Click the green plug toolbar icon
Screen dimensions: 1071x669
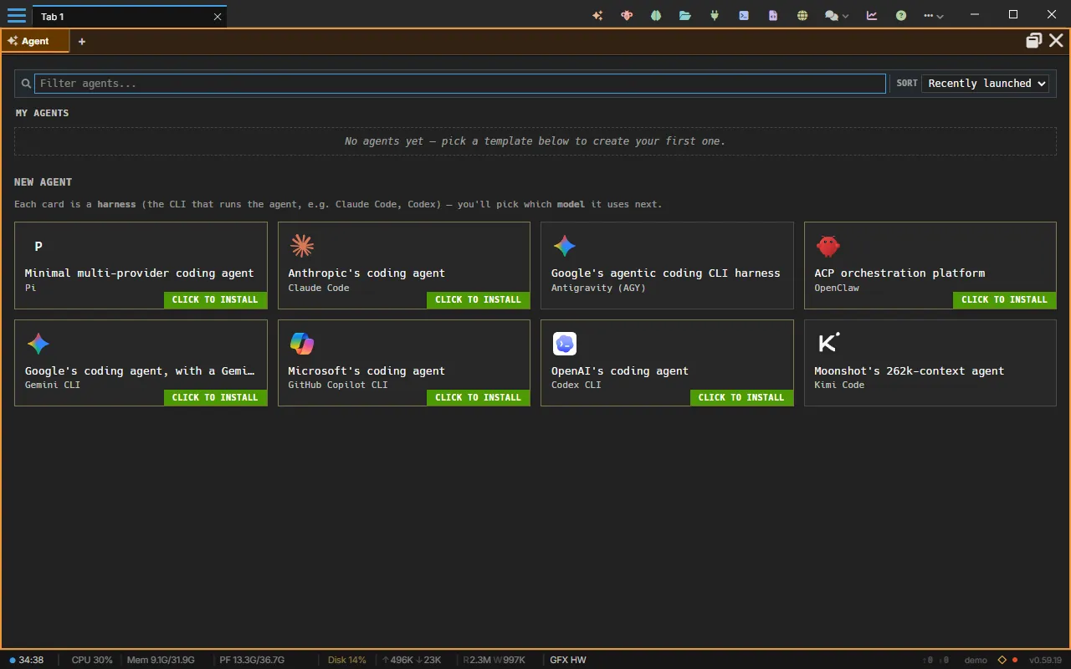pyautogui.click(x=715, y=15)
